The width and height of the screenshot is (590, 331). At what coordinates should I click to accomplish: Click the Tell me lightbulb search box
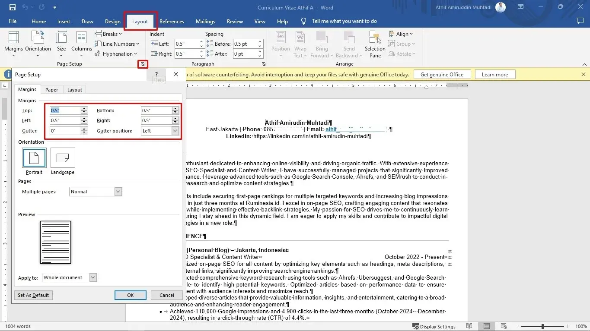click(339, 21)
